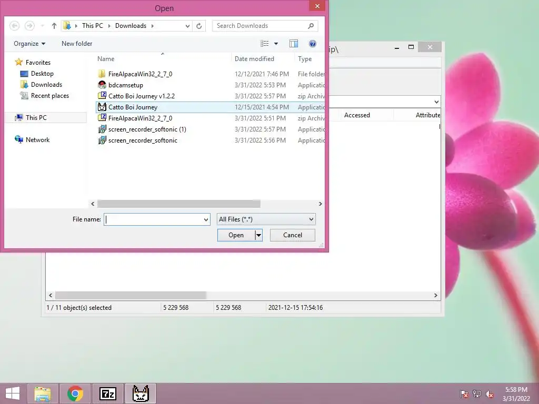Change the view with the view icon
Image resolution: width=539 pixels, height=404 pixels.
click(264, 44)
